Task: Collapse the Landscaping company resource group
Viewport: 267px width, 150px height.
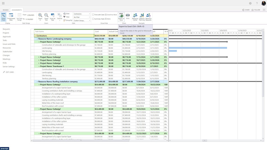Action: (37, 39)
